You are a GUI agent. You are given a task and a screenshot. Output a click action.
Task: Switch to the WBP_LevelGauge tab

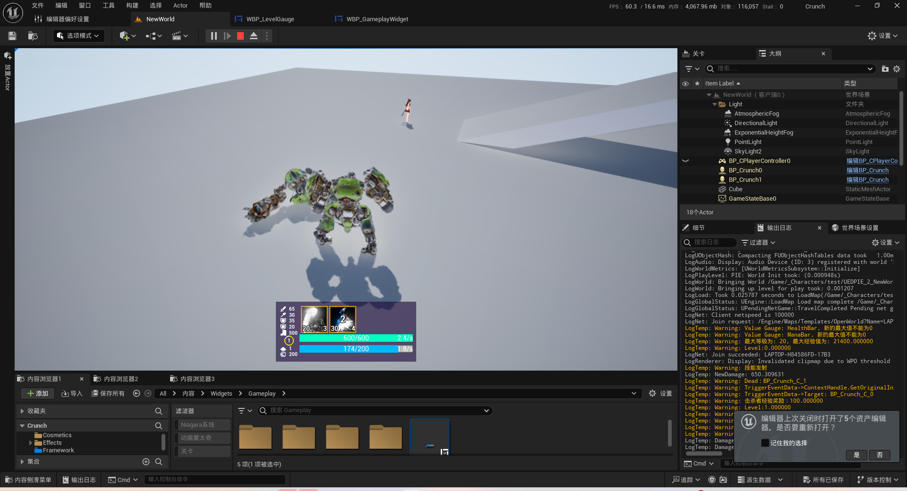[270, 19]
